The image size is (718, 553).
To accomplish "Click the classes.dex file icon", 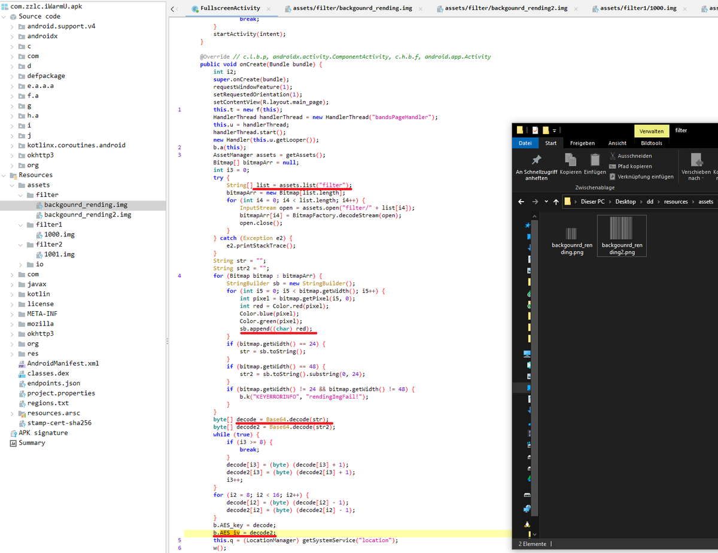I will [x=22, y=373].
